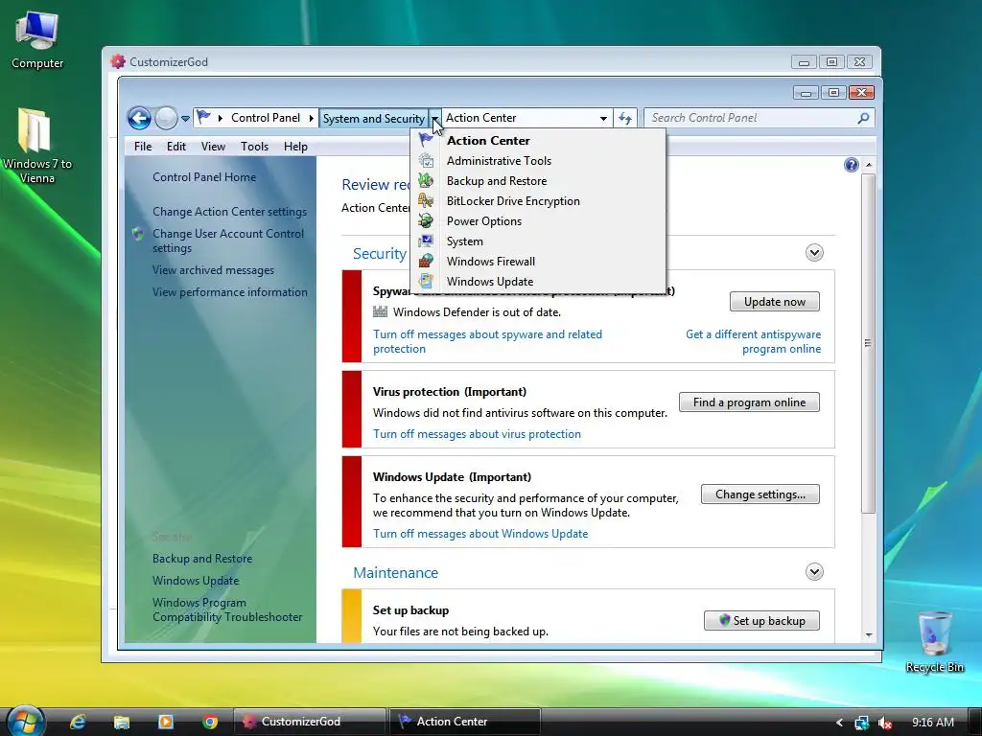Viewport: 982px width, 736px height.
Task: Expand the arrow after Control Panel breadcrumb
Action: tap(312, 118)
